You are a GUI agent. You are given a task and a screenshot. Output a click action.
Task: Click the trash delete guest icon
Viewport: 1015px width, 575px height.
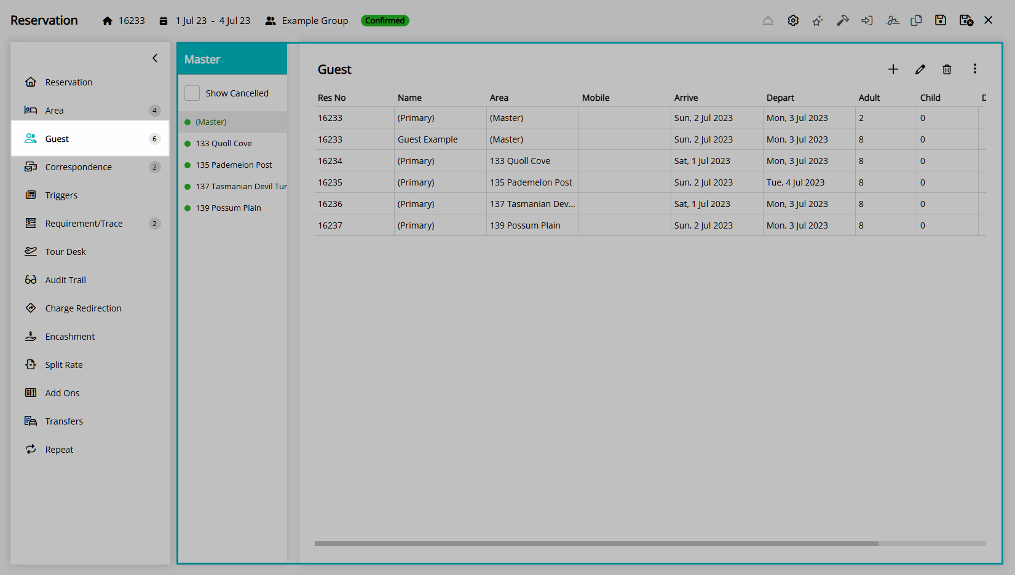pos(947,69)
